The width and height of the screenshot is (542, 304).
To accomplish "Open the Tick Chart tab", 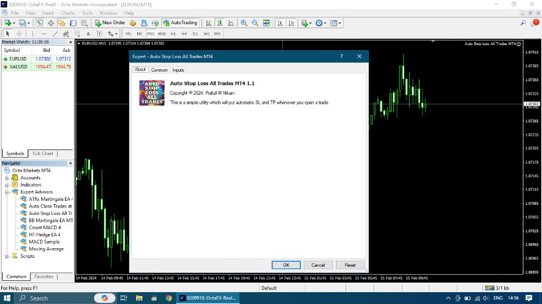I will click(42, 153).
